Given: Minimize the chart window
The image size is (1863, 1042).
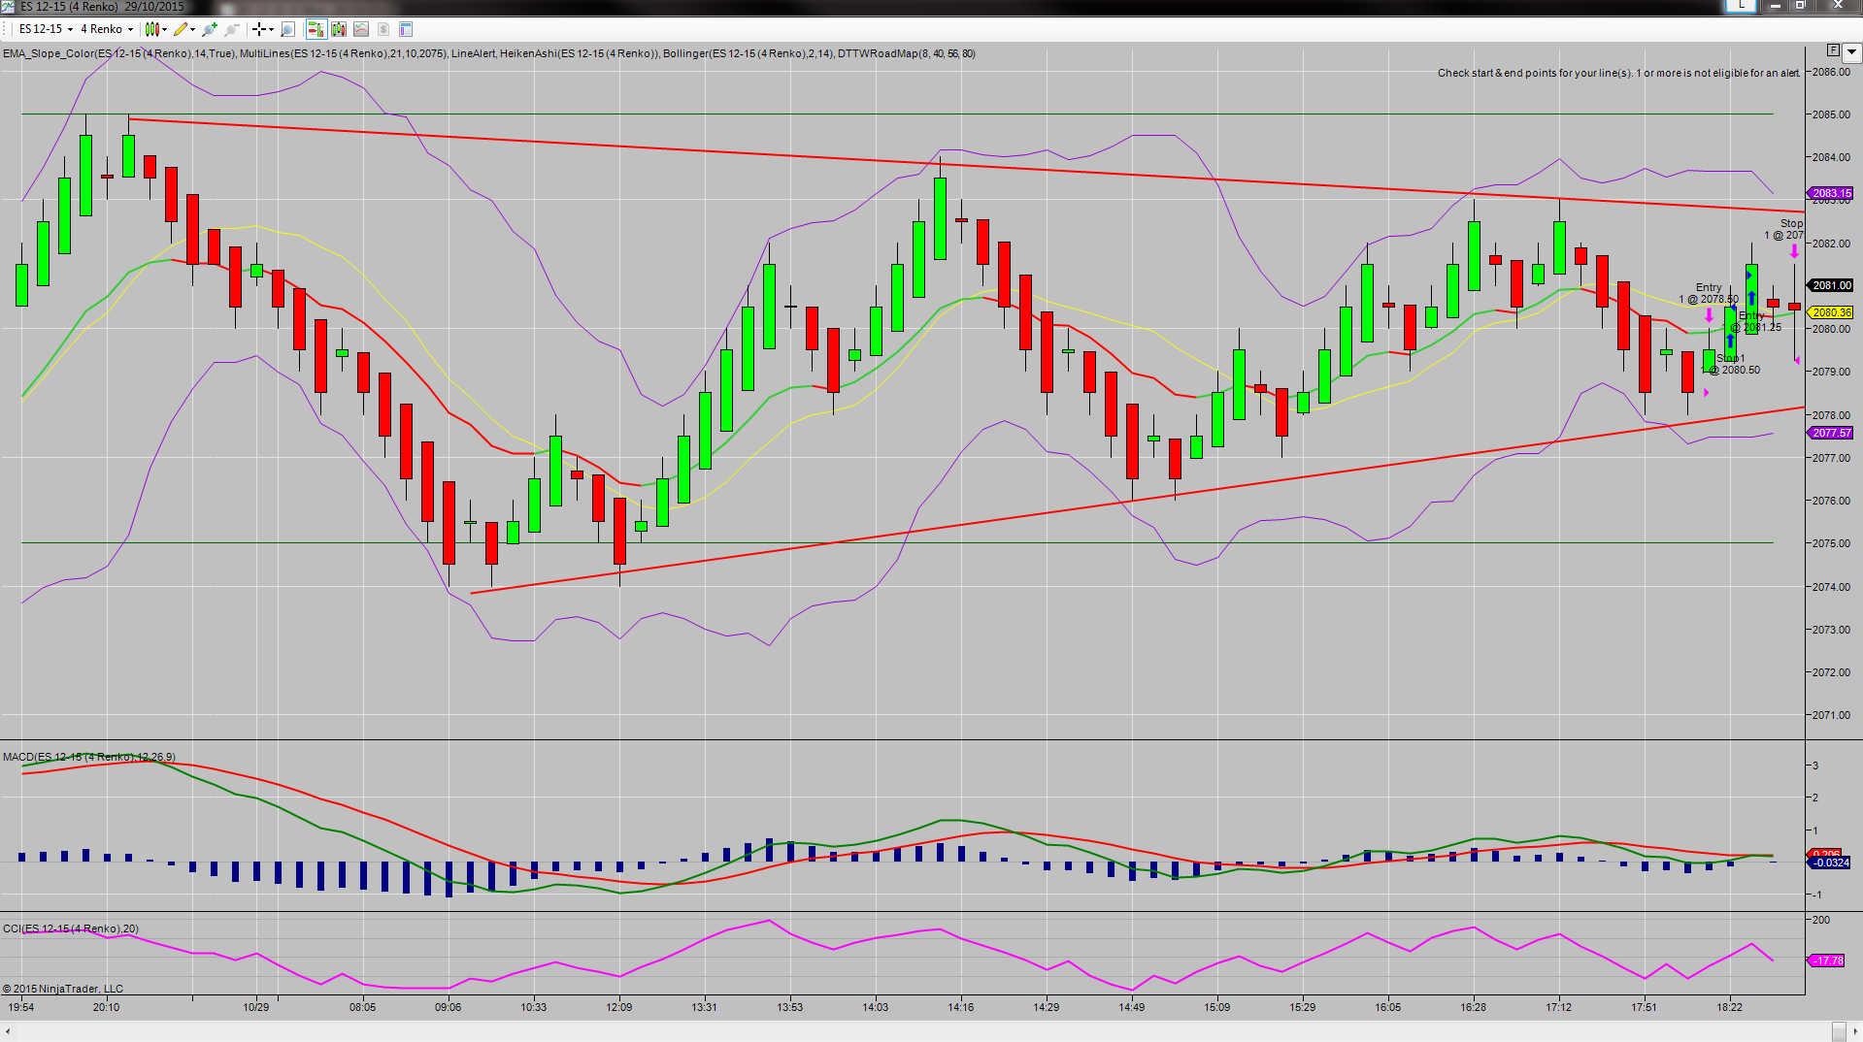Looking at the screenshot, I should [x=1776, y=6].
